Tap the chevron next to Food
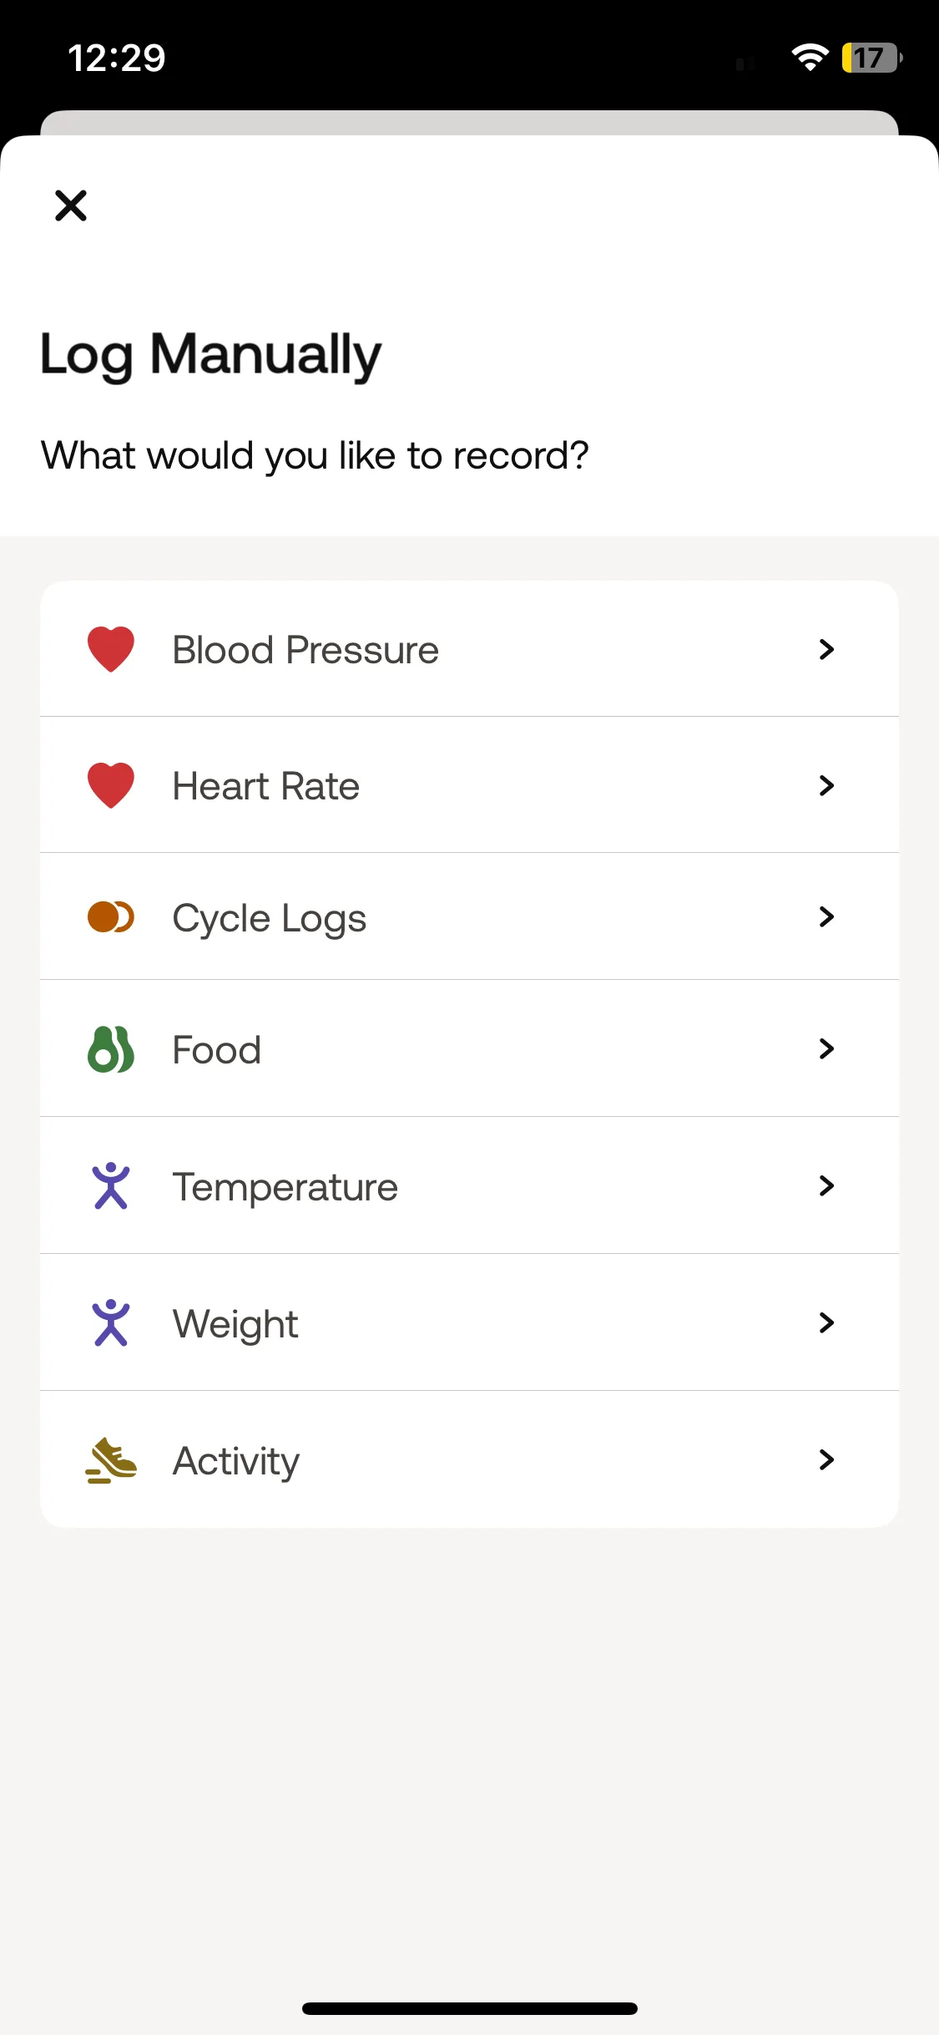The width and height of the screenshot is (939, 2035). 826,1049
